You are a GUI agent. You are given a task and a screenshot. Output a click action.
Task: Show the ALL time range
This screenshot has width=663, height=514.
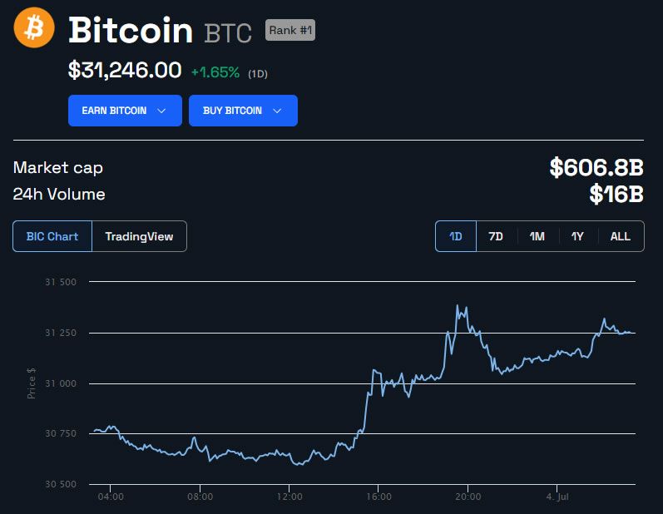point(621,236)
